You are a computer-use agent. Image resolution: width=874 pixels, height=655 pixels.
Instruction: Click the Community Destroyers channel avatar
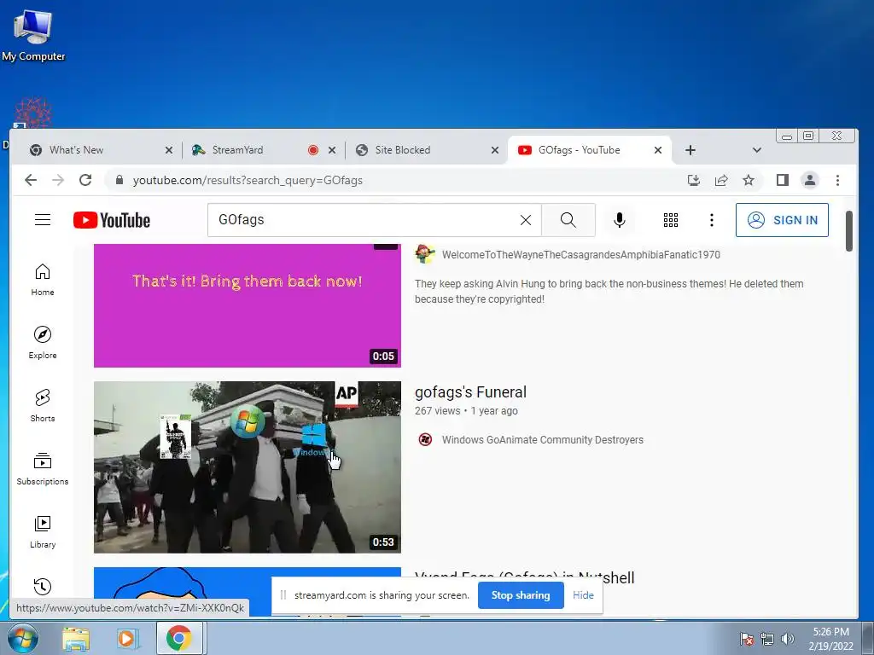(425, 439)
